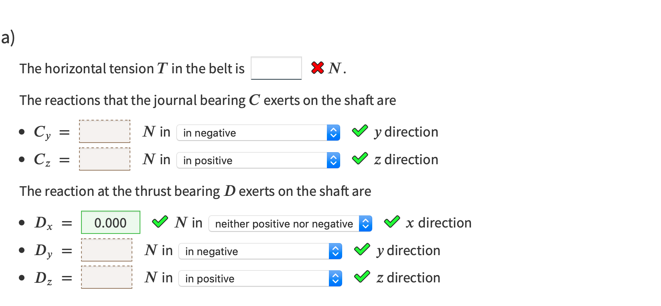Click the 'x direction' text on the Dx row

(x=438, y=223)
